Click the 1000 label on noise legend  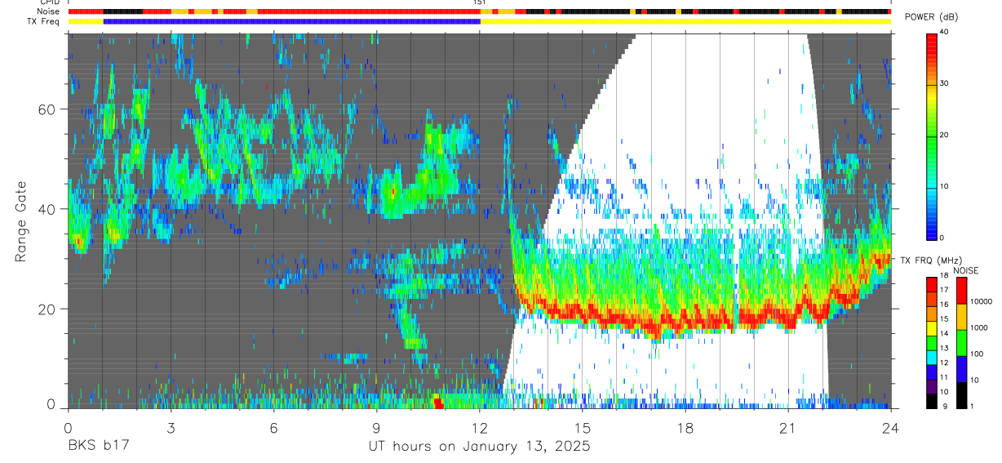[x=978, y=327]
